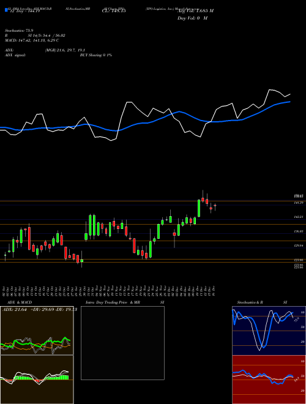This screenshot has width=306, height=404.
Task: Click the 129.94 price axis label
Action: pos(299,246)
